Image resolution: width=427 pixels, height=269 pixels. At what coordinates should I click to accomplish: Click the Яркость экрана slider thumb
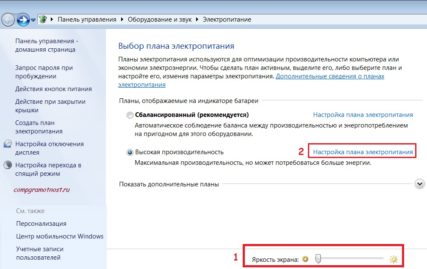[x=318, y=259]
